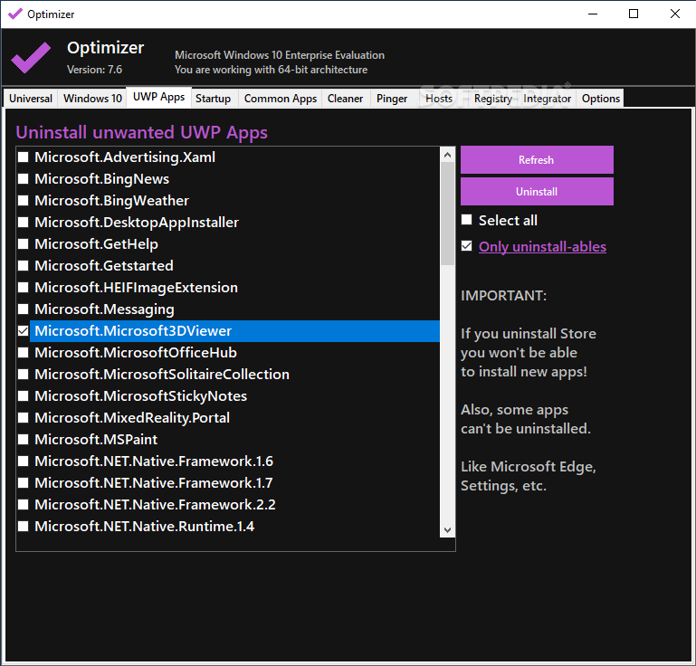Check the Microsoft.NET.Native.Framework.1.6 checkbox
The image size is (696, 666).
(x=24, y=461)
